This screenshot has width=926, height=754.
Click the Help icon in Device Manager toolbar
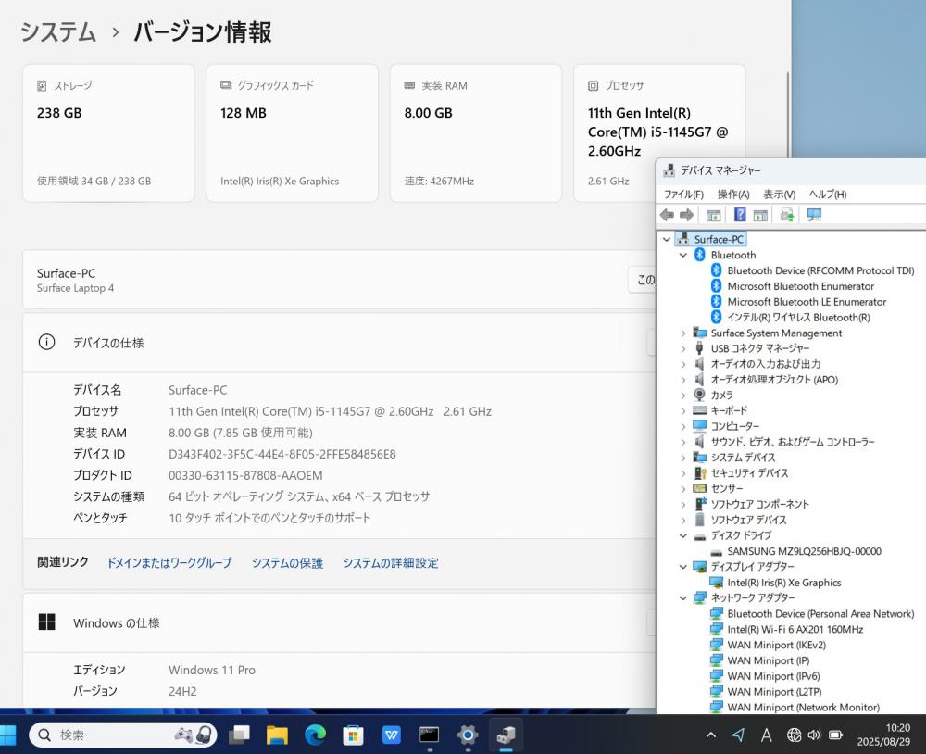(740, 215)
